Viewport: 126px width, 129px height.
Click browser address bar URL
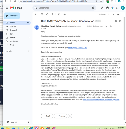pos(55,1)
